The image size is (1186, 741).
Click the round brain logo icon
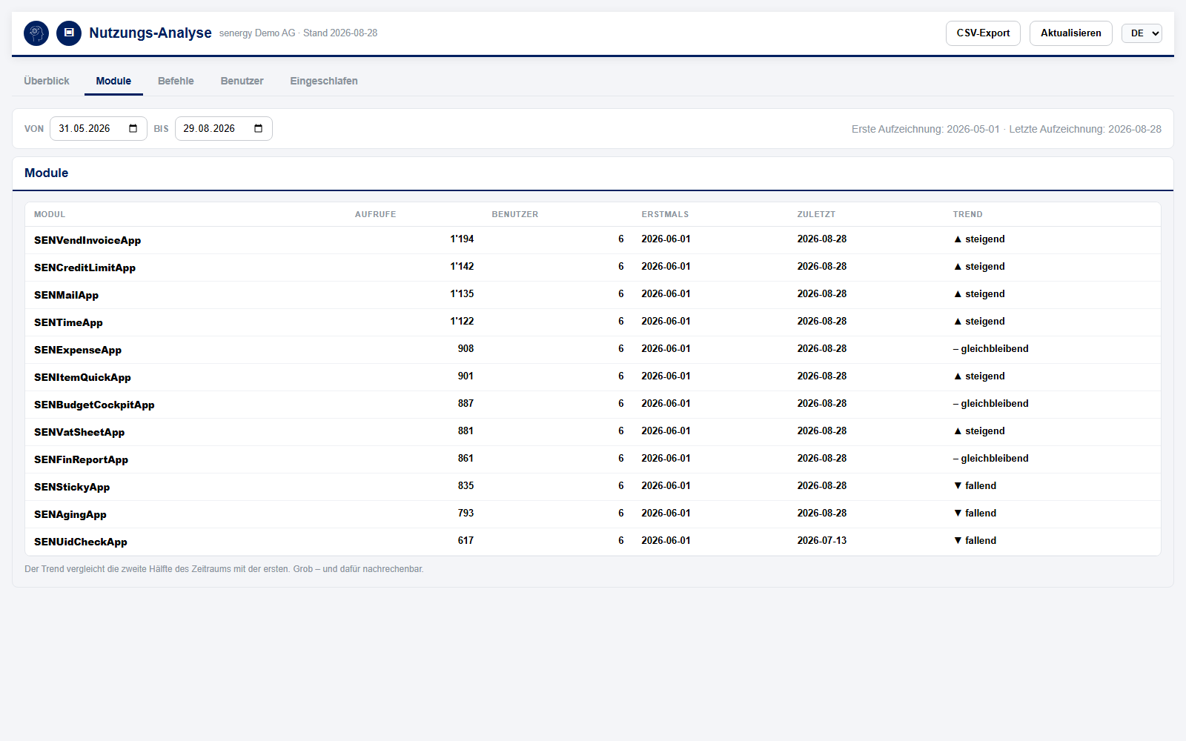pyautogui.click(x=36, y=33)
